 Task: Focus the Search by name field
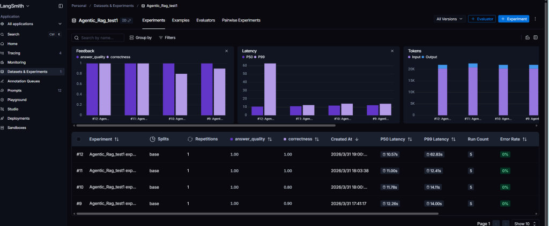pos(98,37)
